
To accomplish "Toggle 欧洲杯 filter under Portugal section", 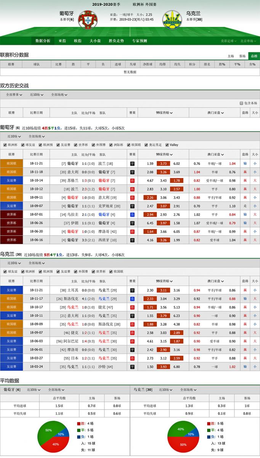I will coord(5,145).
